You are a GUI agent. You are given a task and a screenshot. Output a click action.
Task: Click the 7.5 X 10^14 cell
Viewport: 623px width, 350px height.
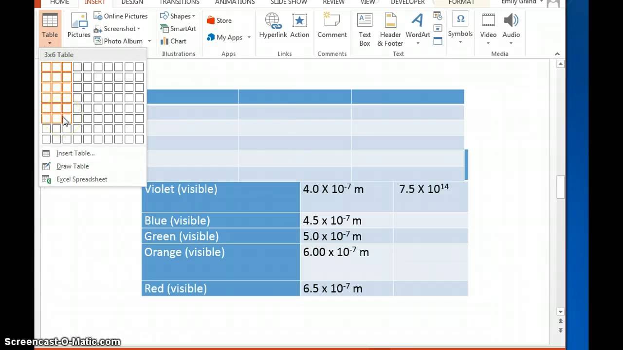tap(431, 197)
